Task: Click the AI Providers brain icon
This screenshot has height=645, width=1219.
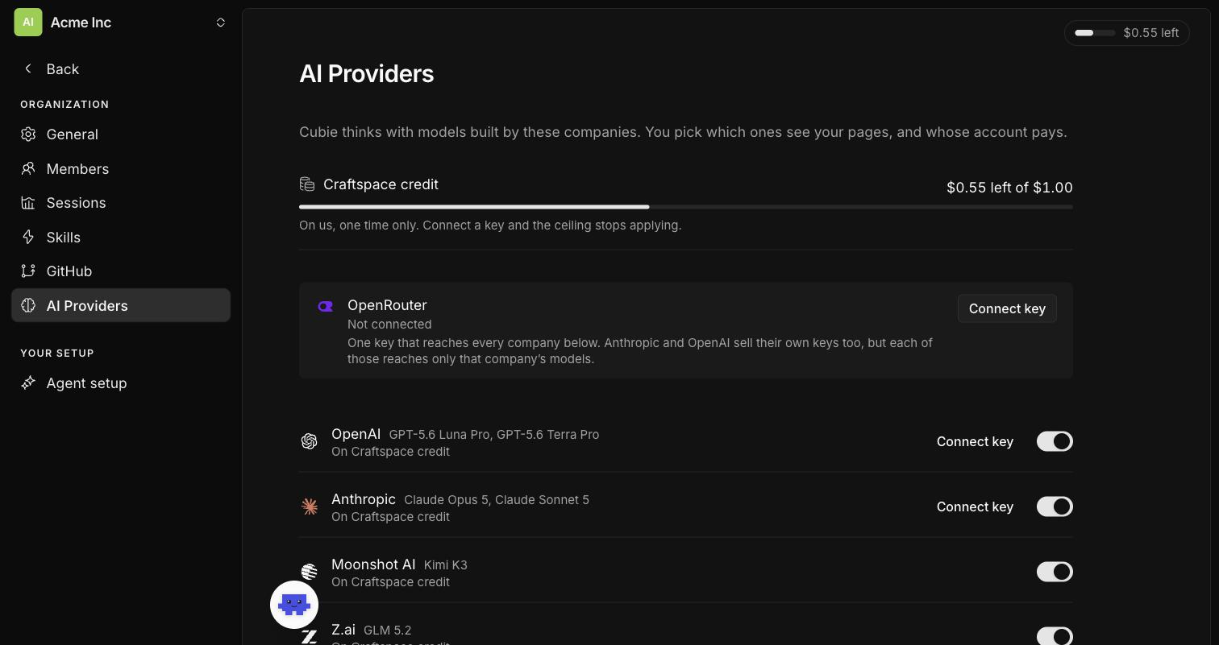Action: (28, 305)
